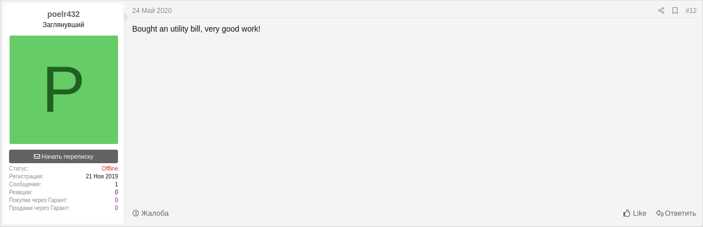Click the Заглянувший user title
Screen dimensions: 703x227
coord(63,25)
